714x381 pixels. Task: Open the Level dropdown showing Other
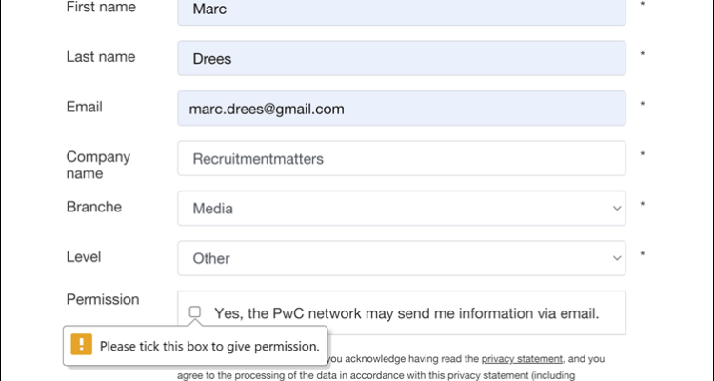point(401,258)
